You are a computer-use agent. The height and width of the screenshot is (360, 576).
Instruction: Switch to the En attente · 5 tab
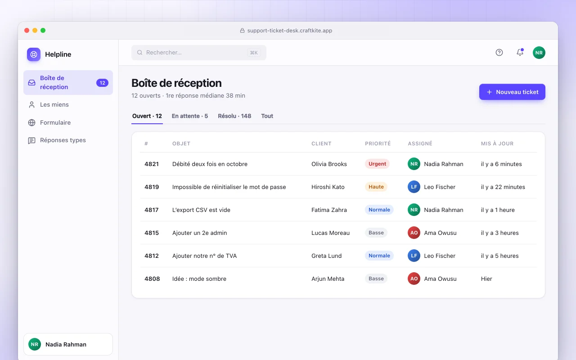[x=190, y=116]
